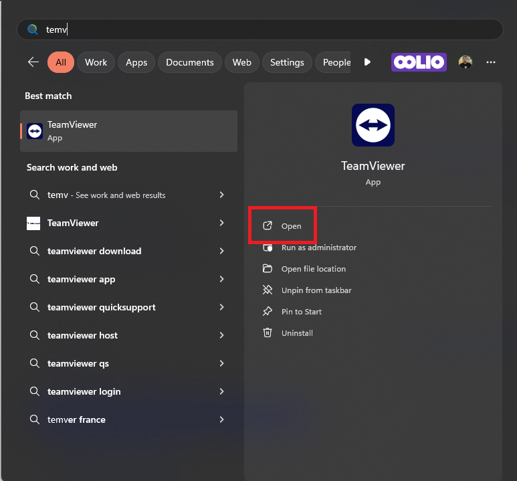
Task: Click the large TeamViewer logo in details pane
Action: (x=373, y=125)
